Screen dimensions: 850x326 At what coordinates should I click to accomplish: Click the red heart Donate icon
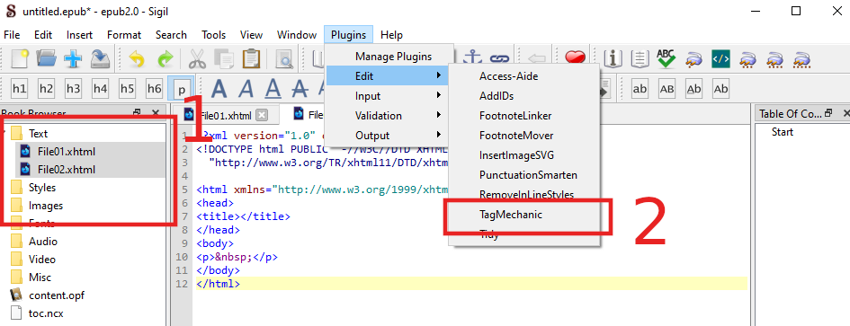coord(575,58)
